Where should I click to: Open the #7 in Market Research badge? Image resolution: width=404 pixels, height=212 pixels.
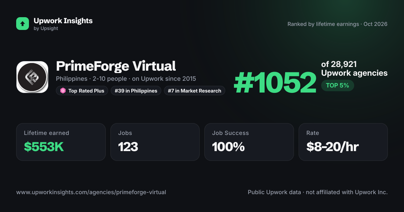[195, 91]
